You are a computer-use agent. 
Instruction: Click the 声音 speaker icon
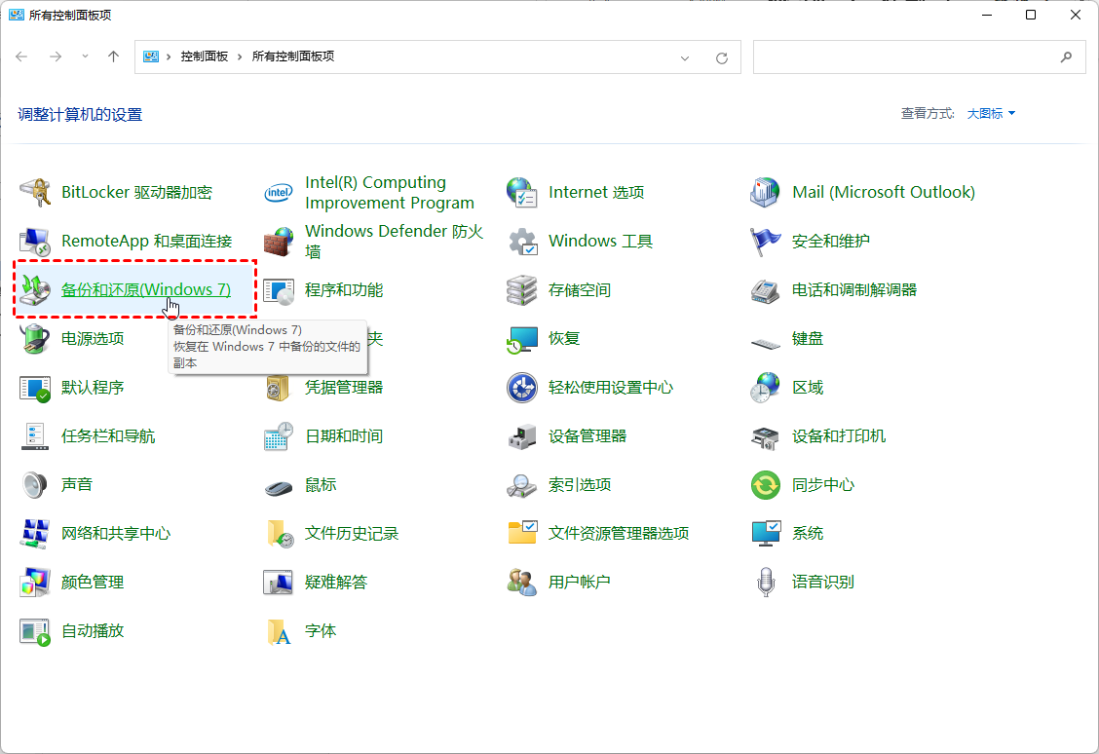click(x=35, y=485)
